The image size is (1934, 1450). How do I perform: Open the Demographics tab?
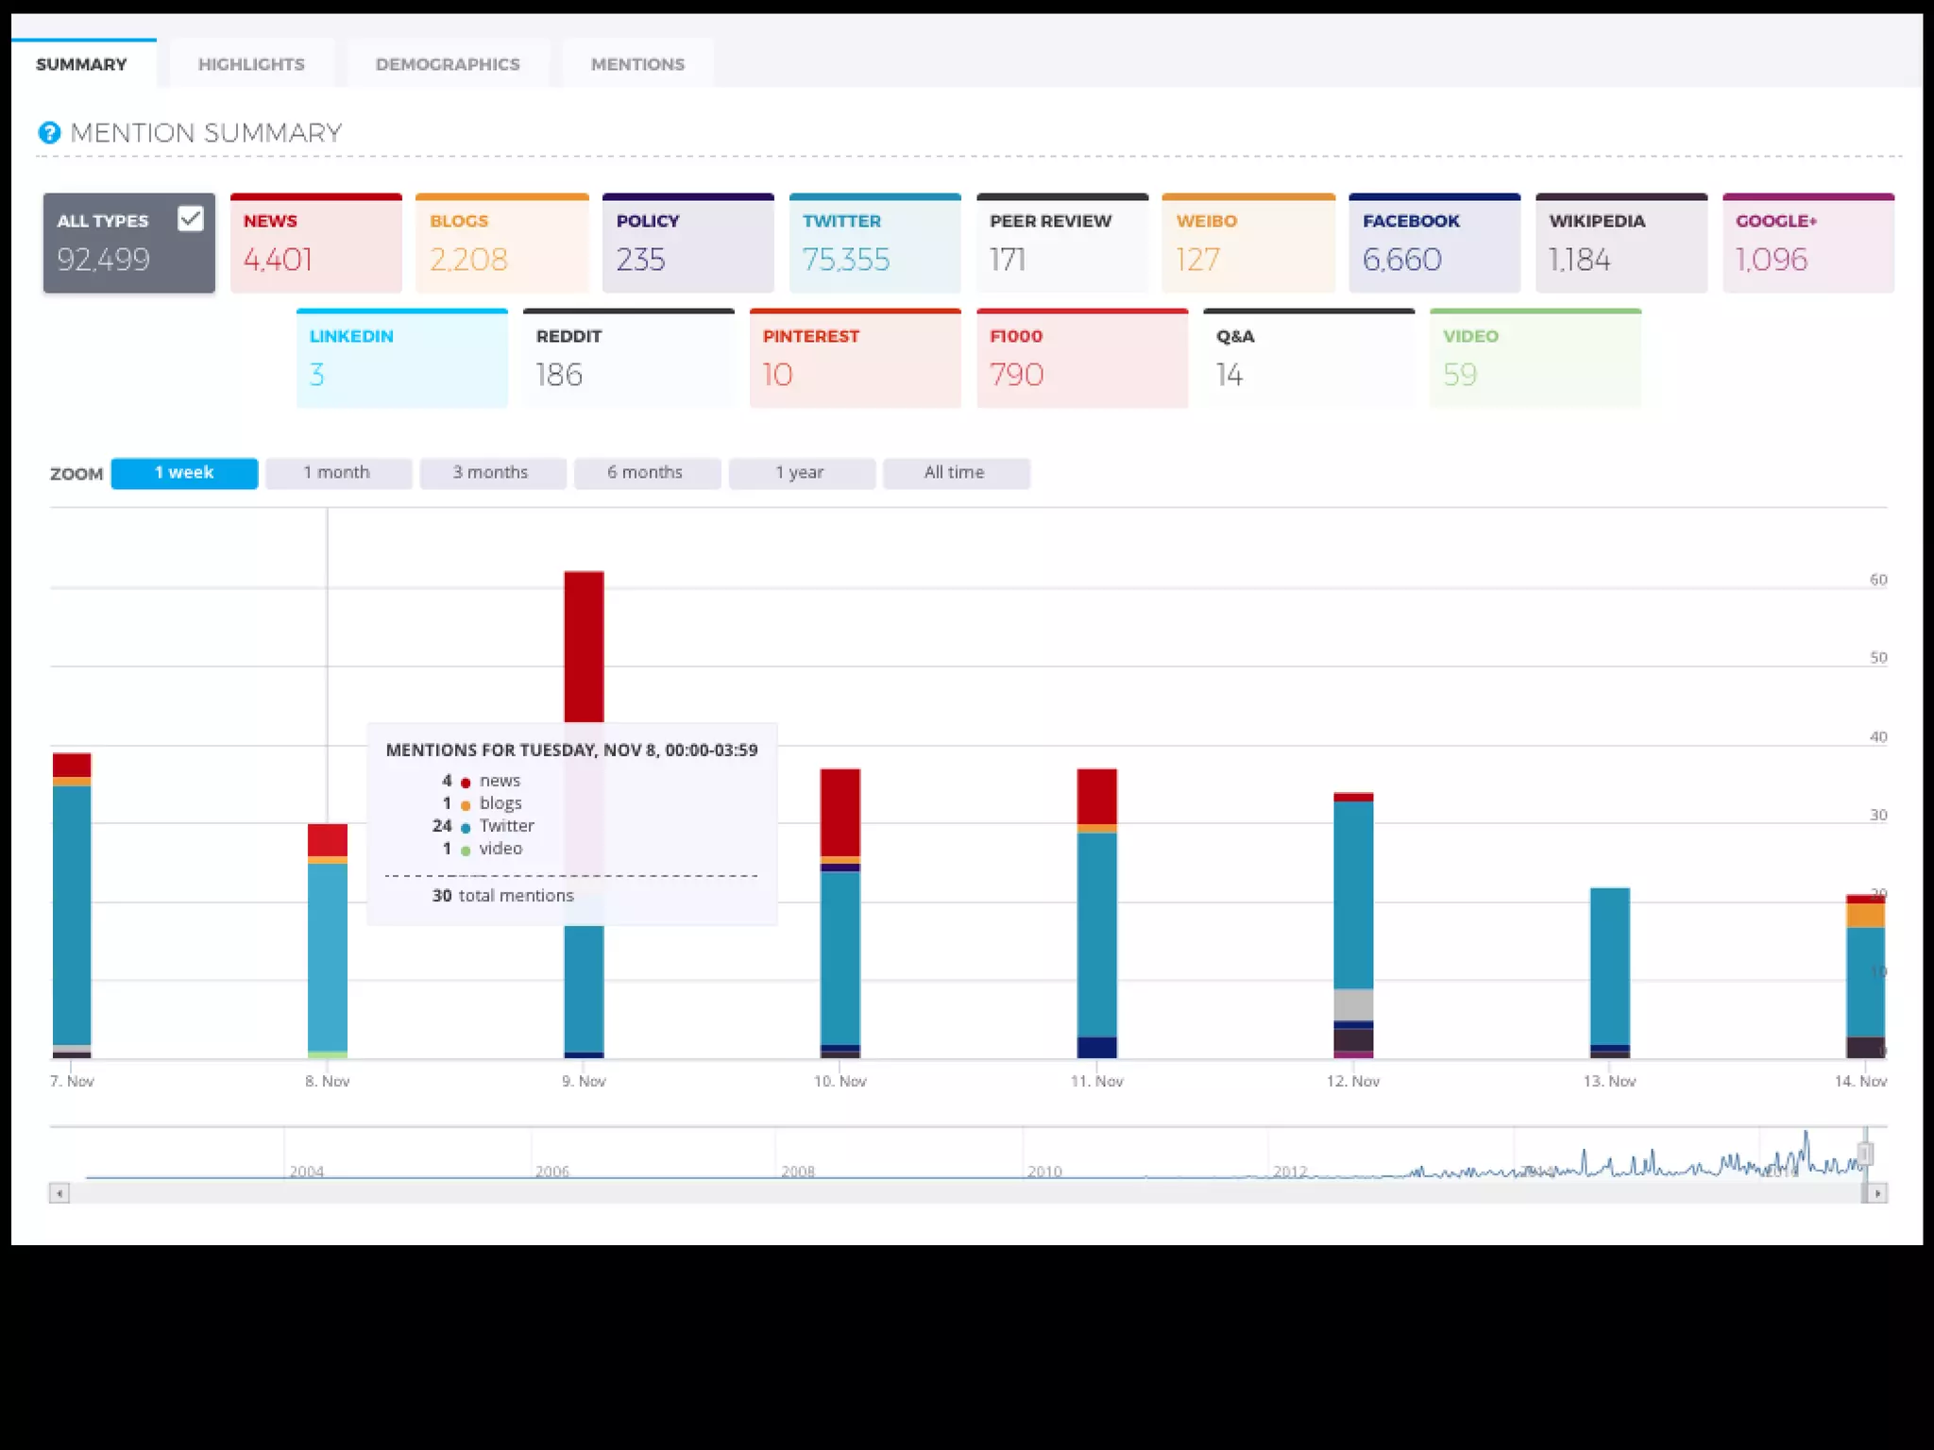[448, 64]
